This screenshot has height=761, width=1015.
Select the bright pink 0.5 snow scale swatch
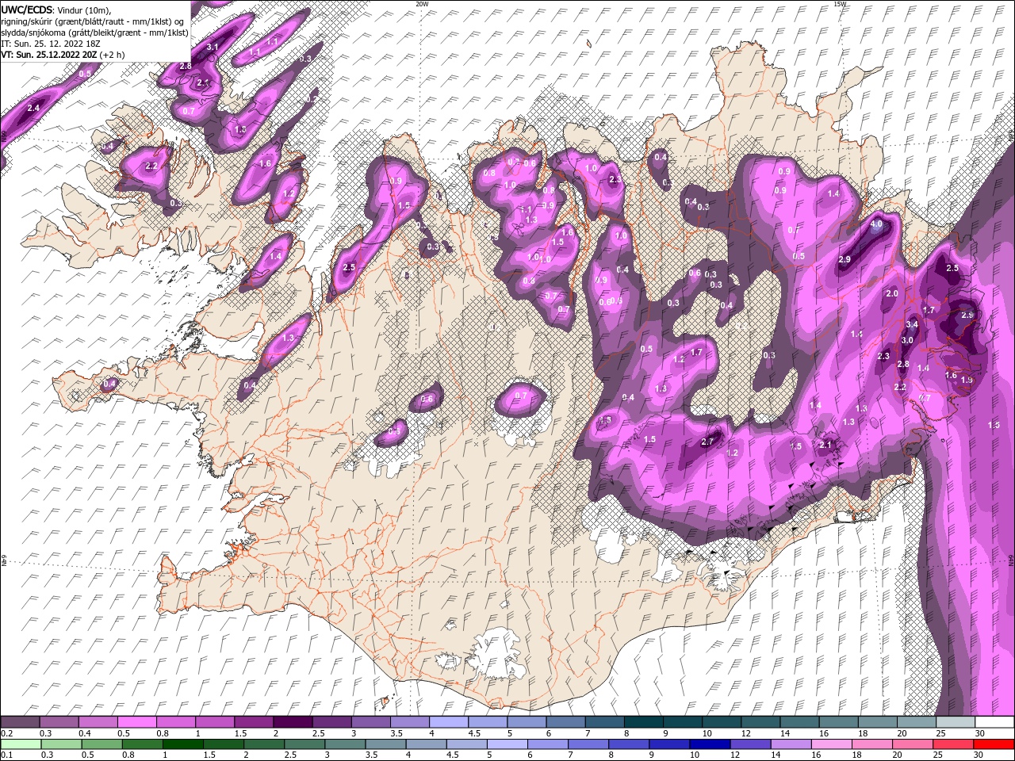coord(137,722)
